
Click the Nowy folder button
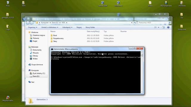[90, 27]
